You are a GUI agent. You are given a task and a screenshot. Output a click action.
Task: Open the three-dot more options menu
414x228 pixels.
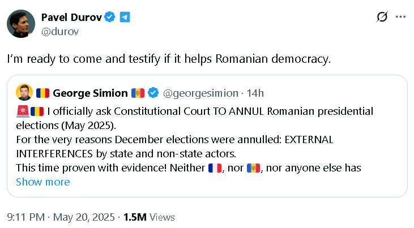click(400, 17)
